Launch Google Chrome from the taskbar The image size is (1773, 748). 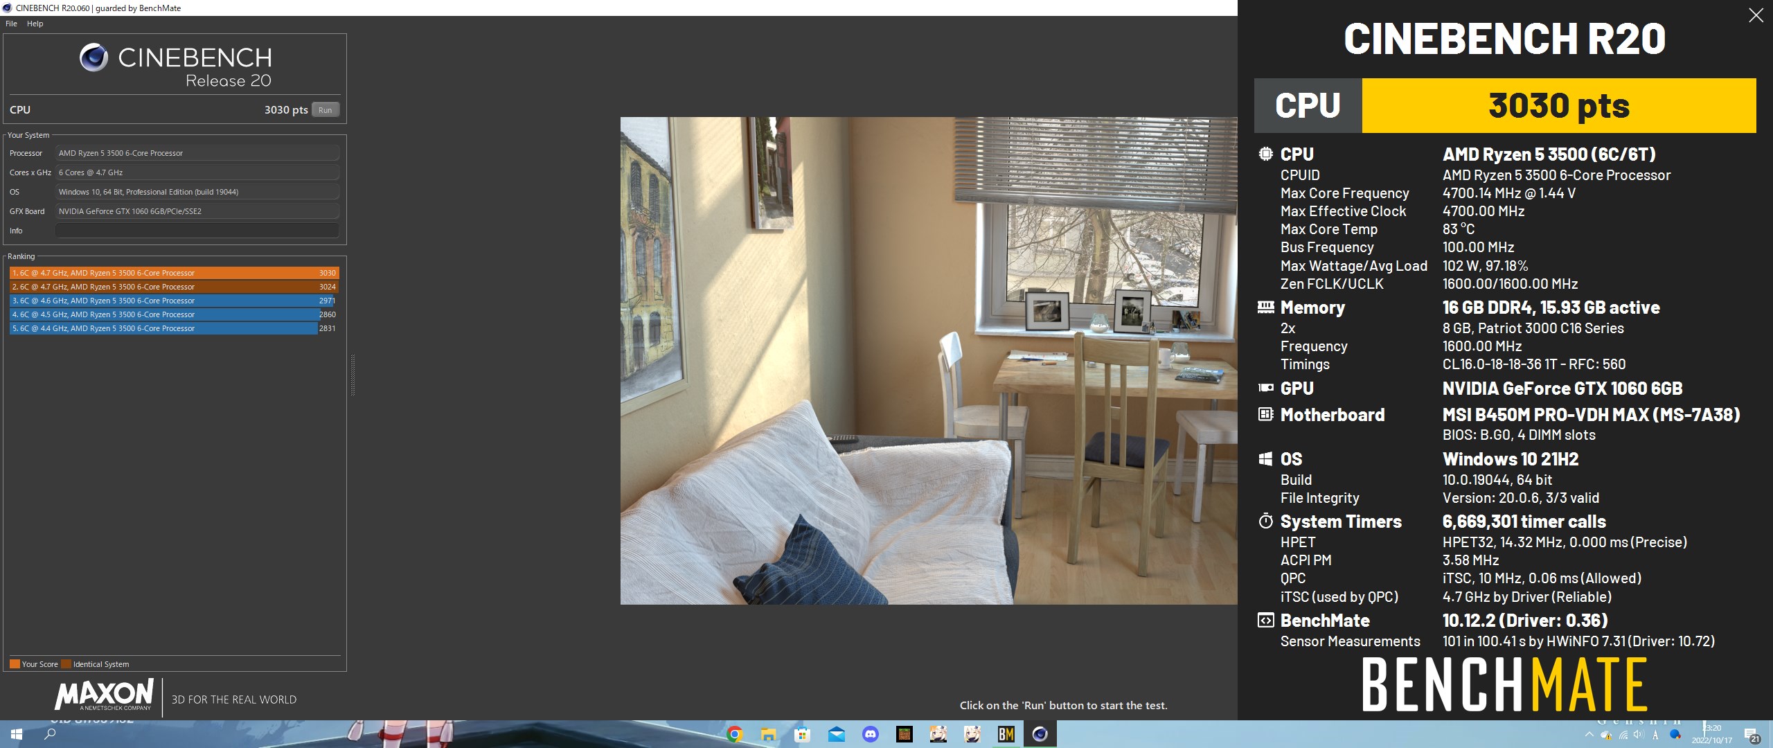[735, 734]
